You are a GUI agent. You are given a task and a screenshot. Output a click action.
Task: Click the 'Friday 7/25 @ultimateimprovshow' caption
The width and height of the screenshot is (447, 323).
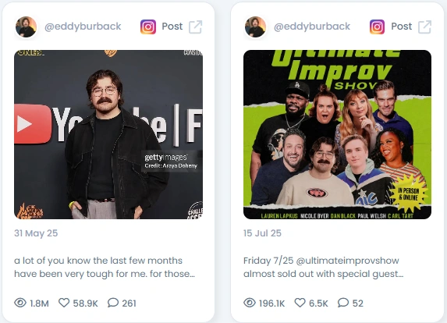coord(323,267)
